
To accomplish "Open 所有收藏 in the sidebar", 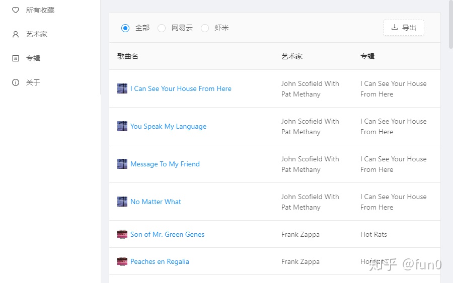I will (x=40, y=10).
